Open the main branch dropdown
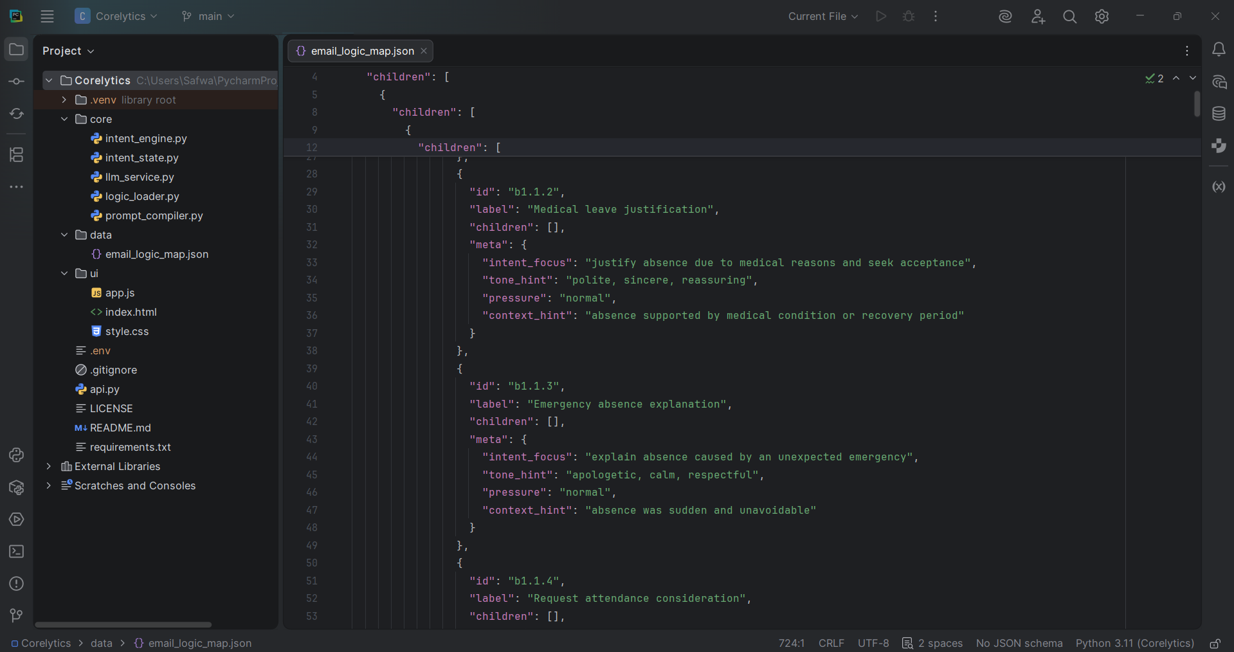Viewport: 1234px width, 652px height. pyautogui.click(x=208, y=16)
